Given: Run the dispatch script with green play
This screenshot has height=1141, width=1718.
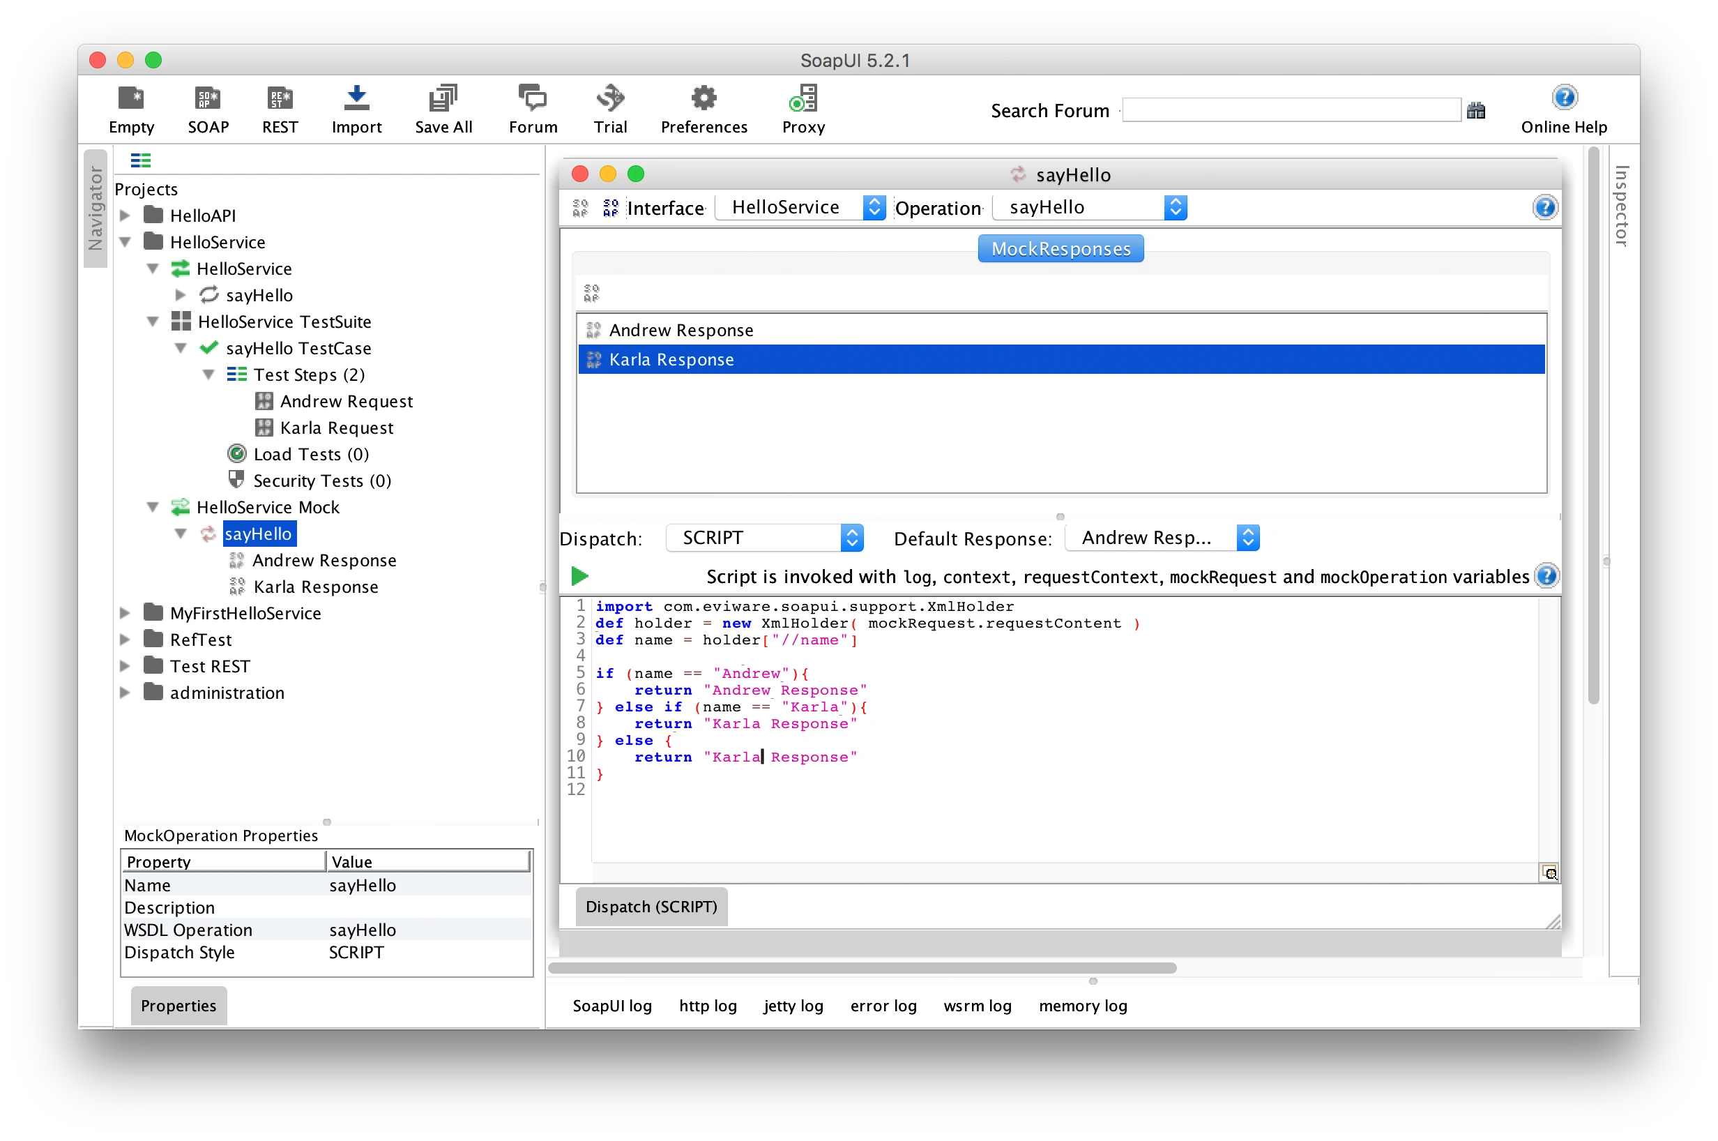Looking at the screenshot, I should pos(579,576).
